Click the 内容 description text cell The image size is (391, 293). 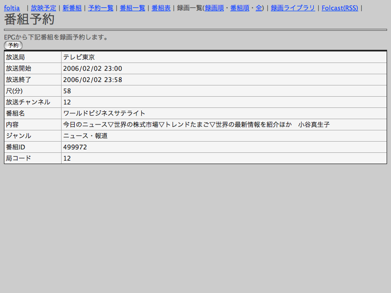[196, 125]
